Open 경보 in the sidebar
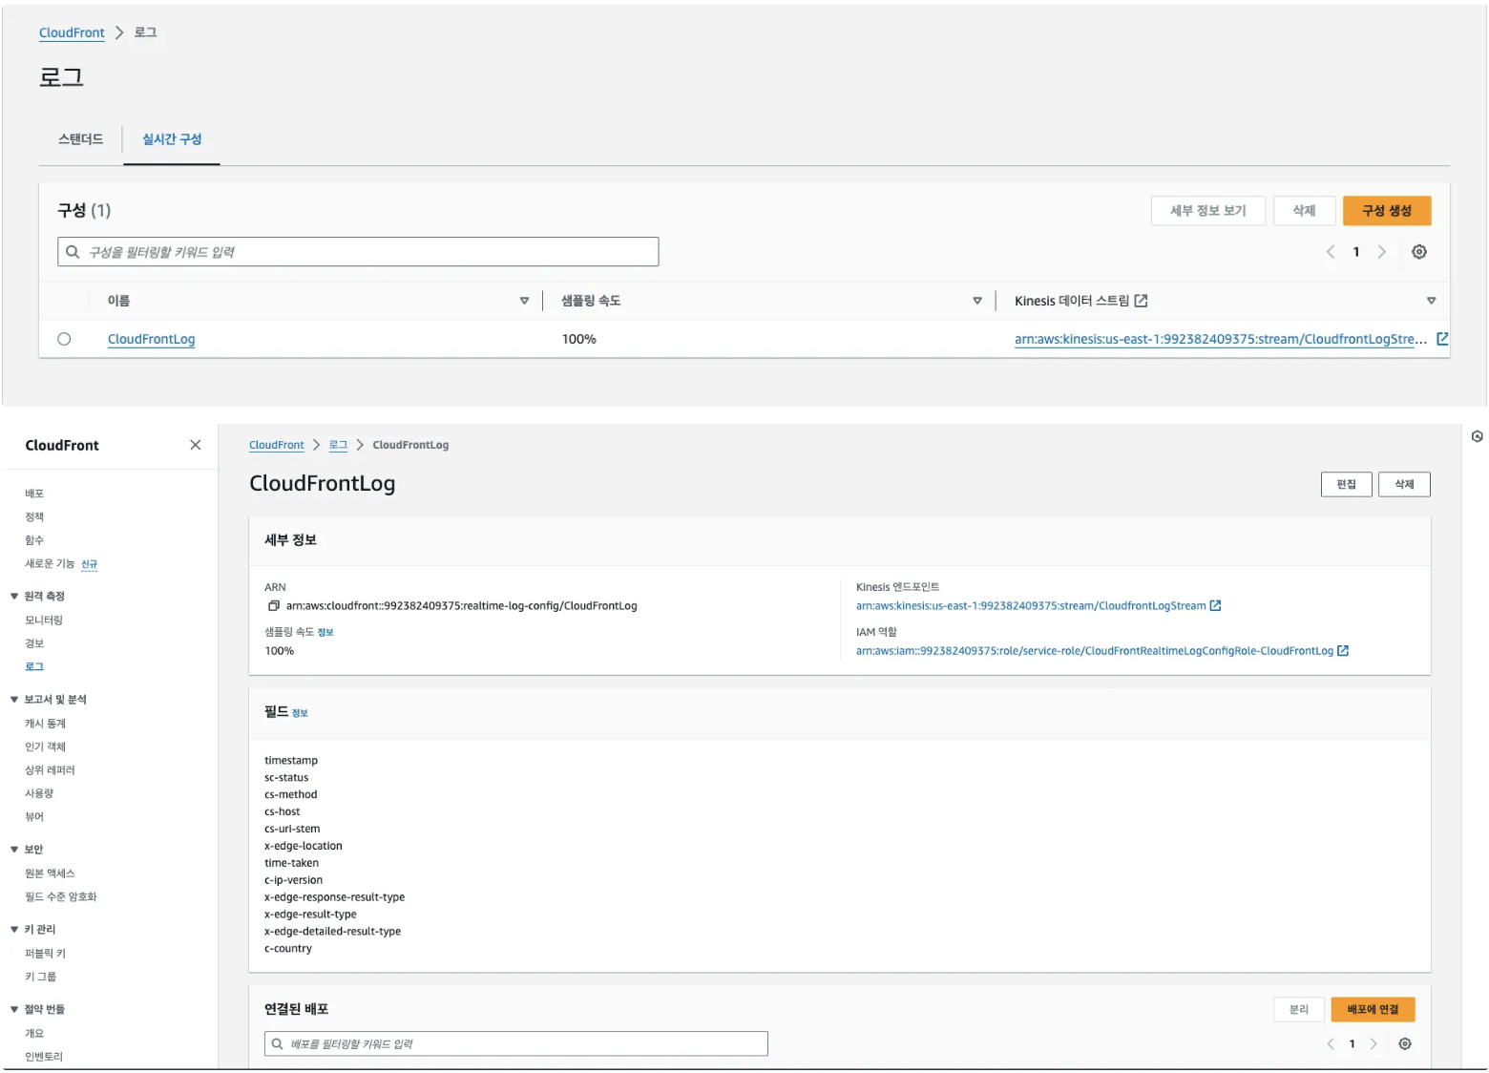Screen dimensions: 1489x1073 coord(34,643)
